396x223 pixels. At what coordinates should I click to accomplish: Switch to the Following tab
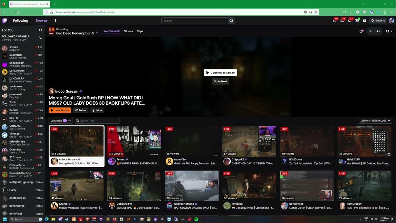20,21
